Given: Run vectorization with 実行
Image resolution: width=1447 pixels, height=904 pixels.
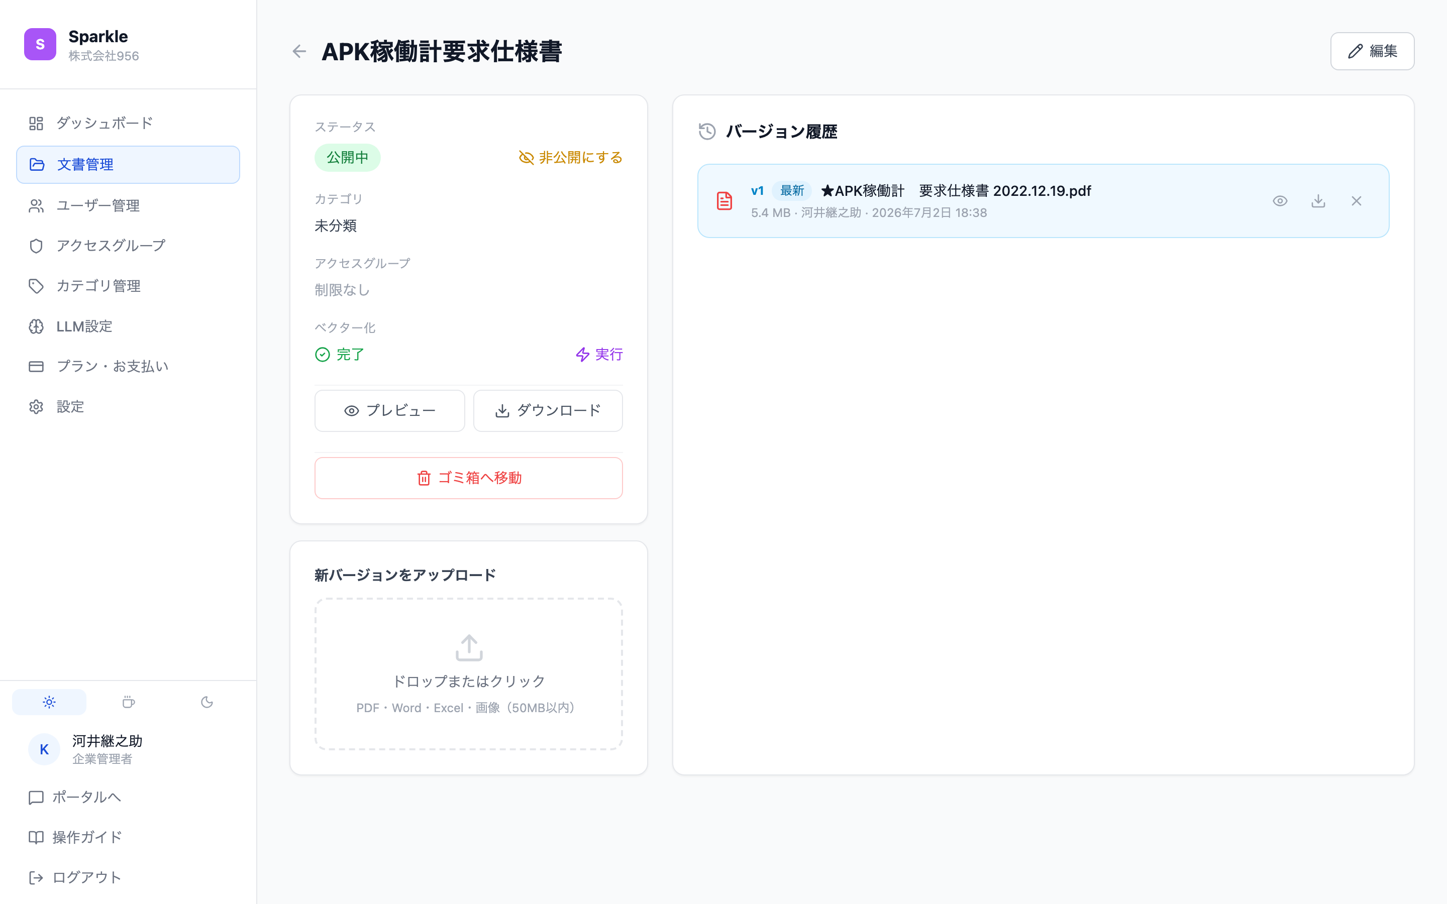Looking at the screenshot, I should coord(599,355).
